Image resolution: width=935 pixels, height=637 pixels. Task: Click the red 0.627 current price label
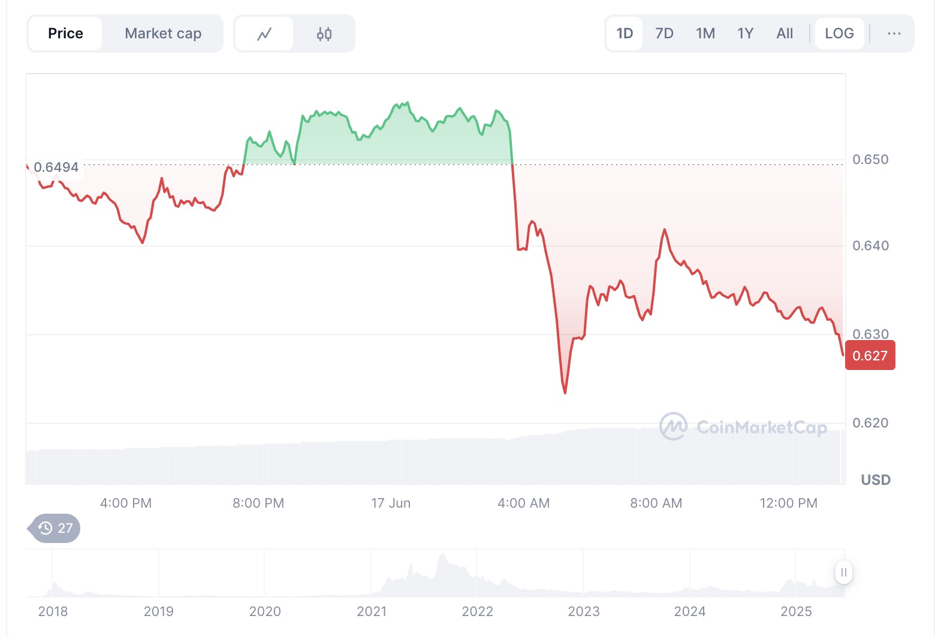pos(870,356)
